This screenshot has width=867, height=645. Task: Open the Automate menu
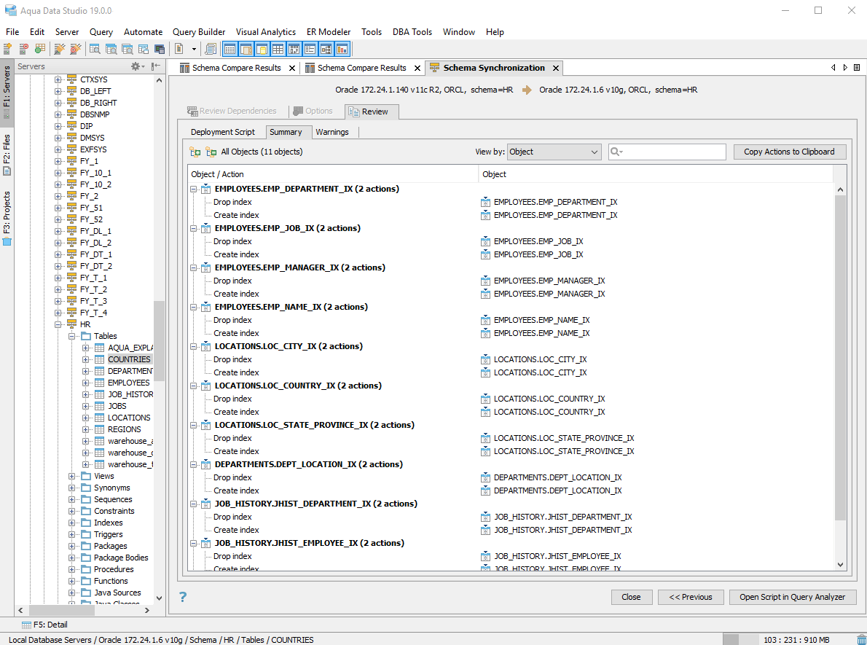(x=144, y=32)
